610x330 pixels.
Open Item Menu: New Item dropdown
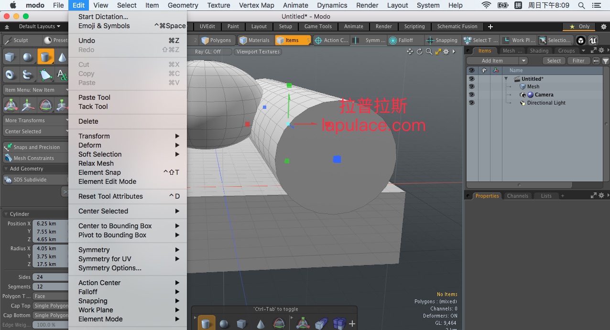(36, 90)
